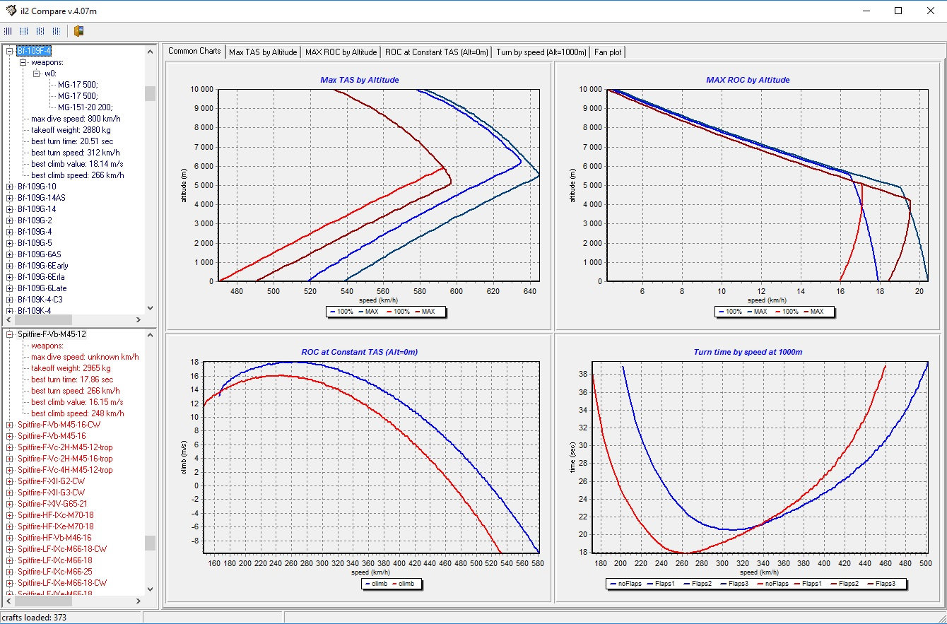947x624 pixels.
Task: Click 'best climb value: 18.14 m/s' row
Action: 78,164
